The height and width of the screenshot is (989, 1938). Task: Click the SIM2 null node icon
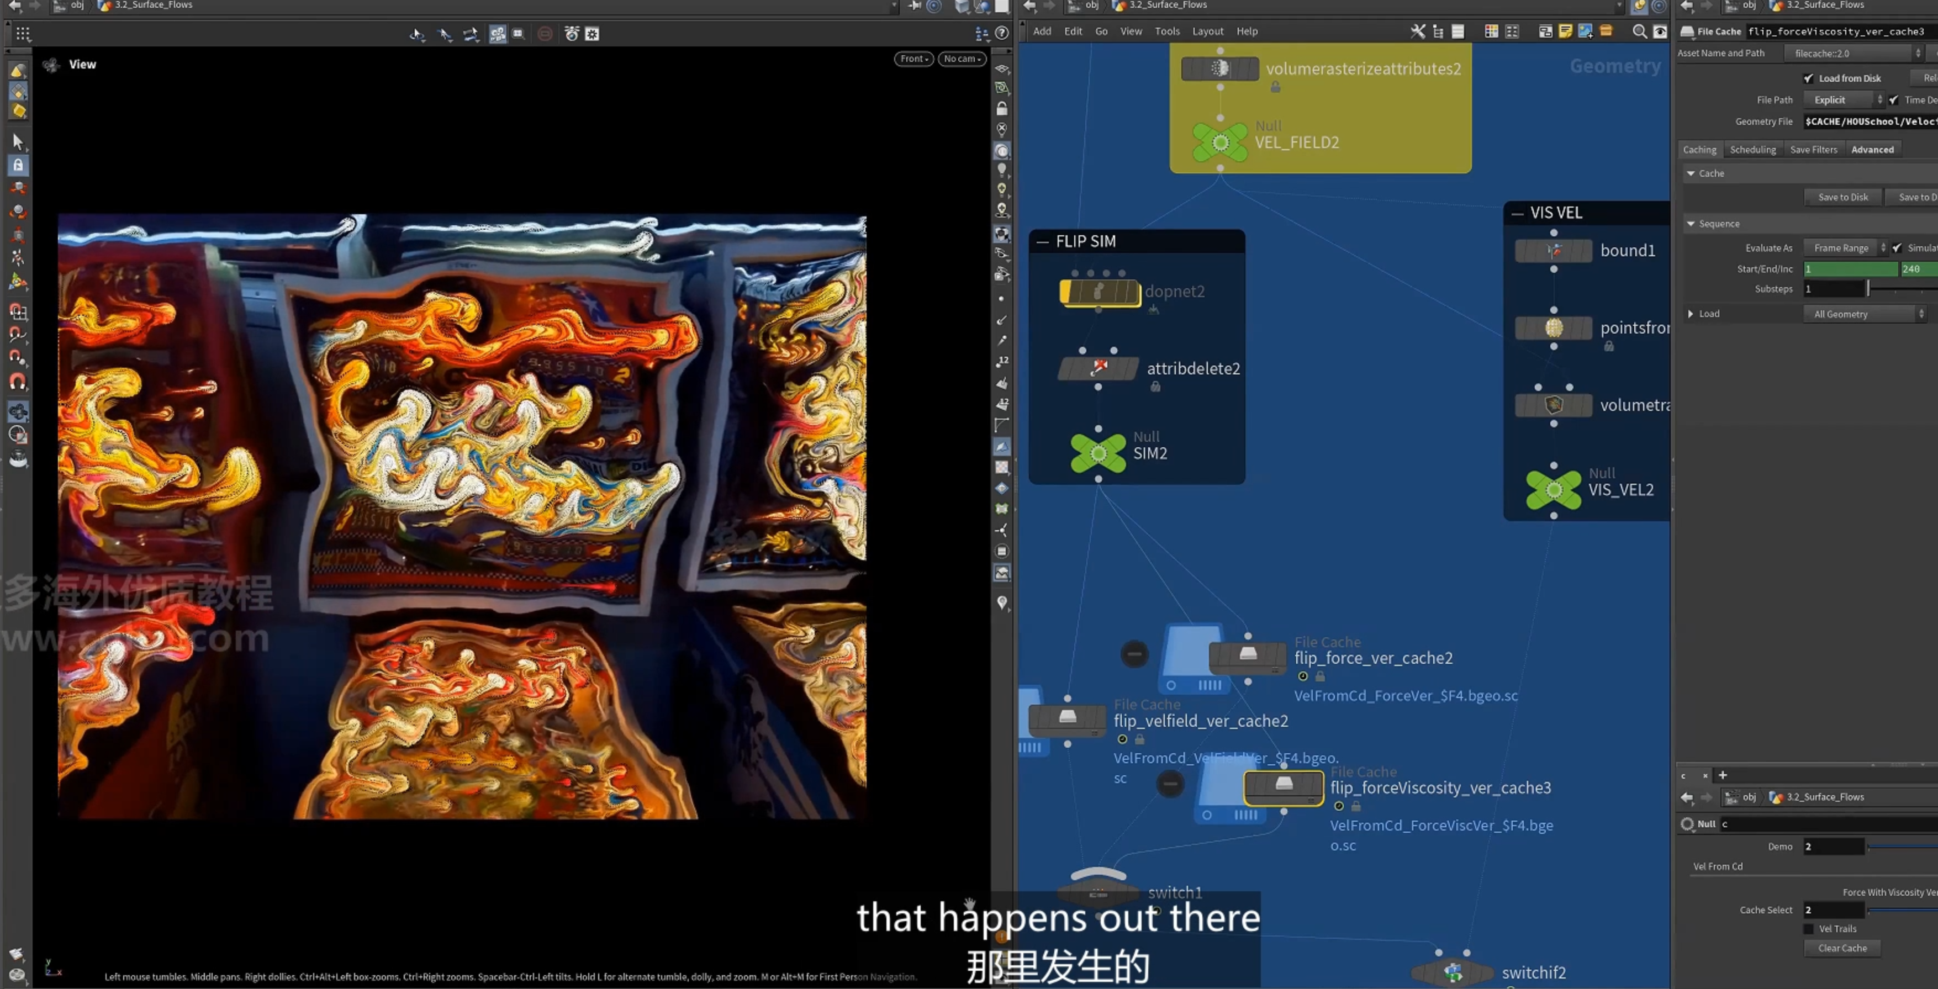(x=1097, y=453)
